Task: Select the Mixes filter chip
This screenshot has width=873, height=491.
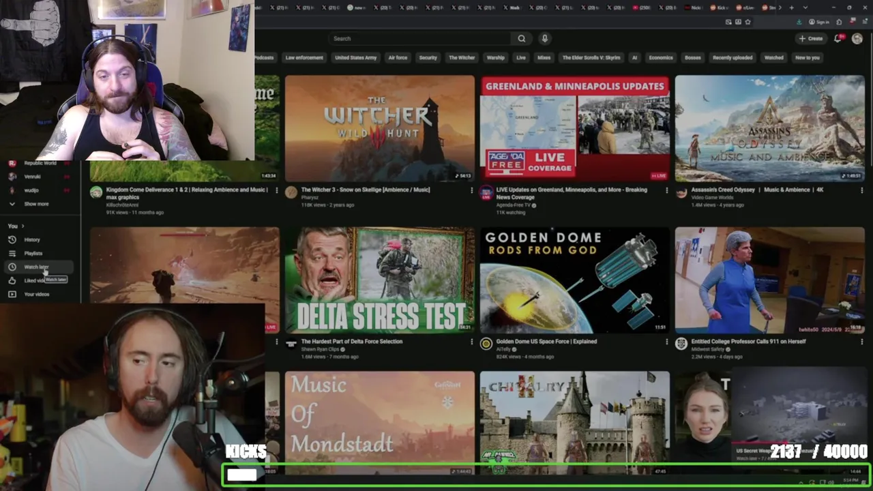Action: [x=544, y=58]
